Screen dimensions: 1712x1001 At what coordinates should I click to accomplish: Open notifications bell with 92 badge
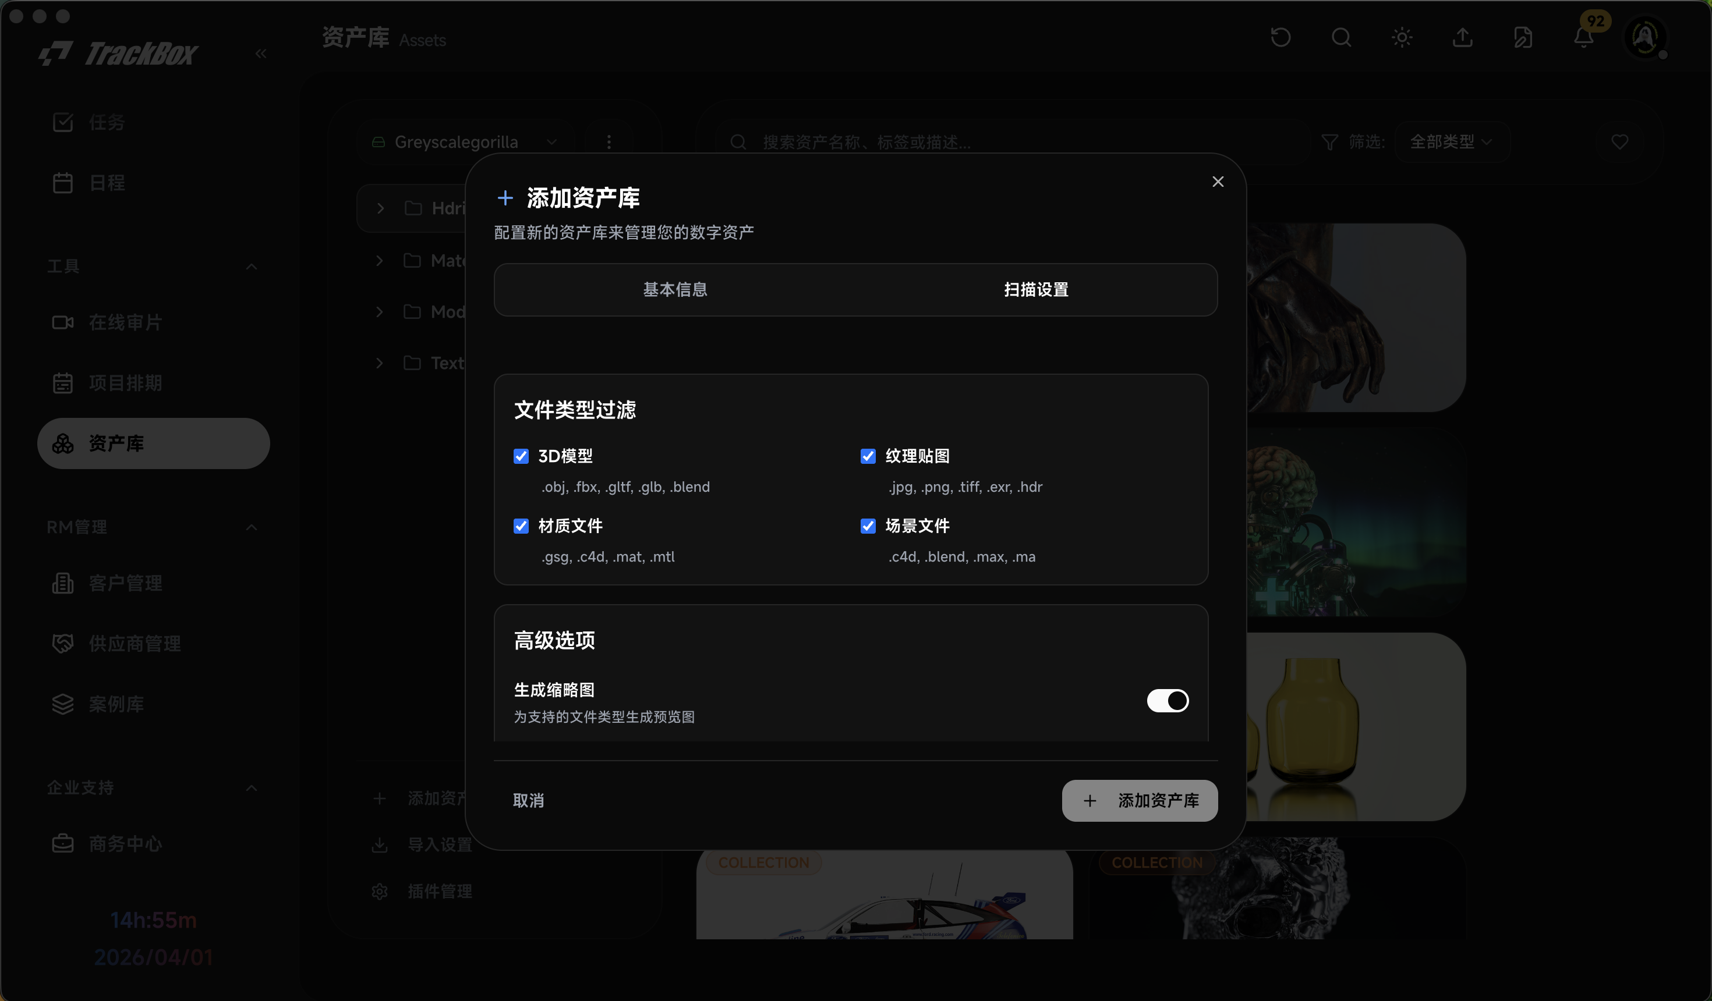[1584, 37]
